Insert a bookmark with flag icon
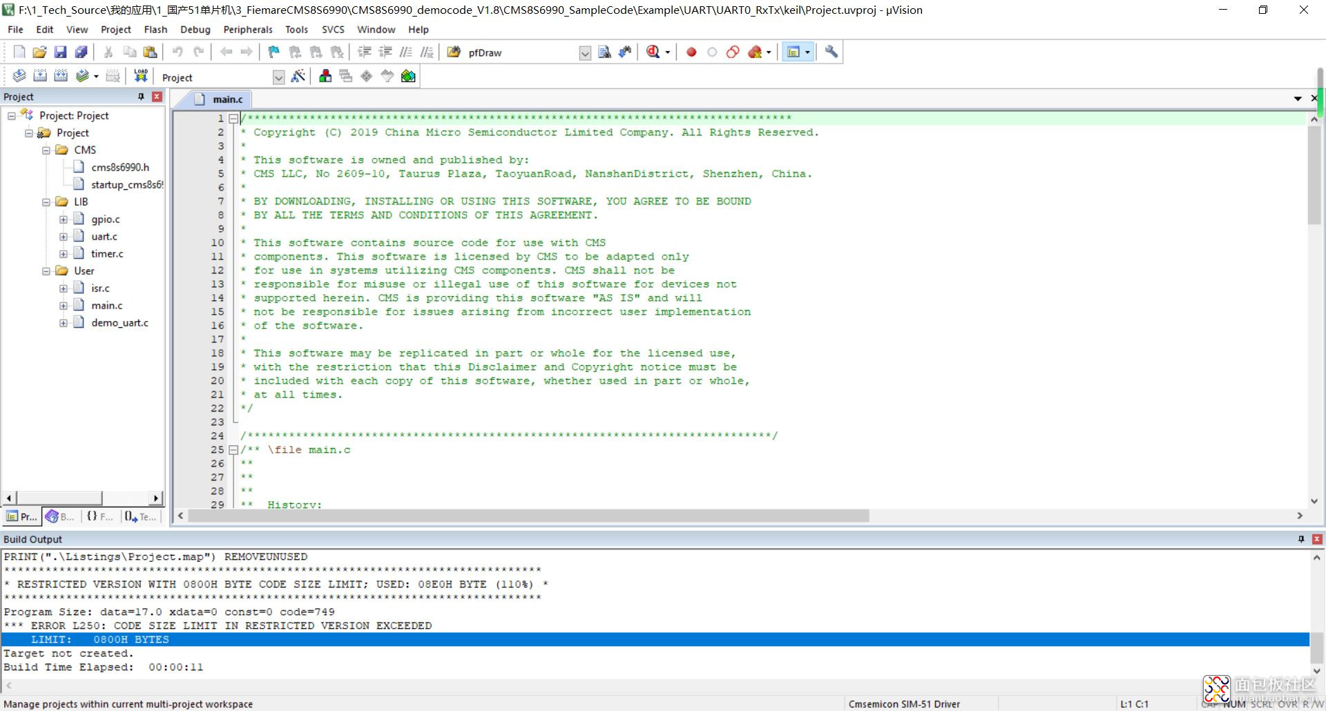The image size is (1326, 711). 274,52
